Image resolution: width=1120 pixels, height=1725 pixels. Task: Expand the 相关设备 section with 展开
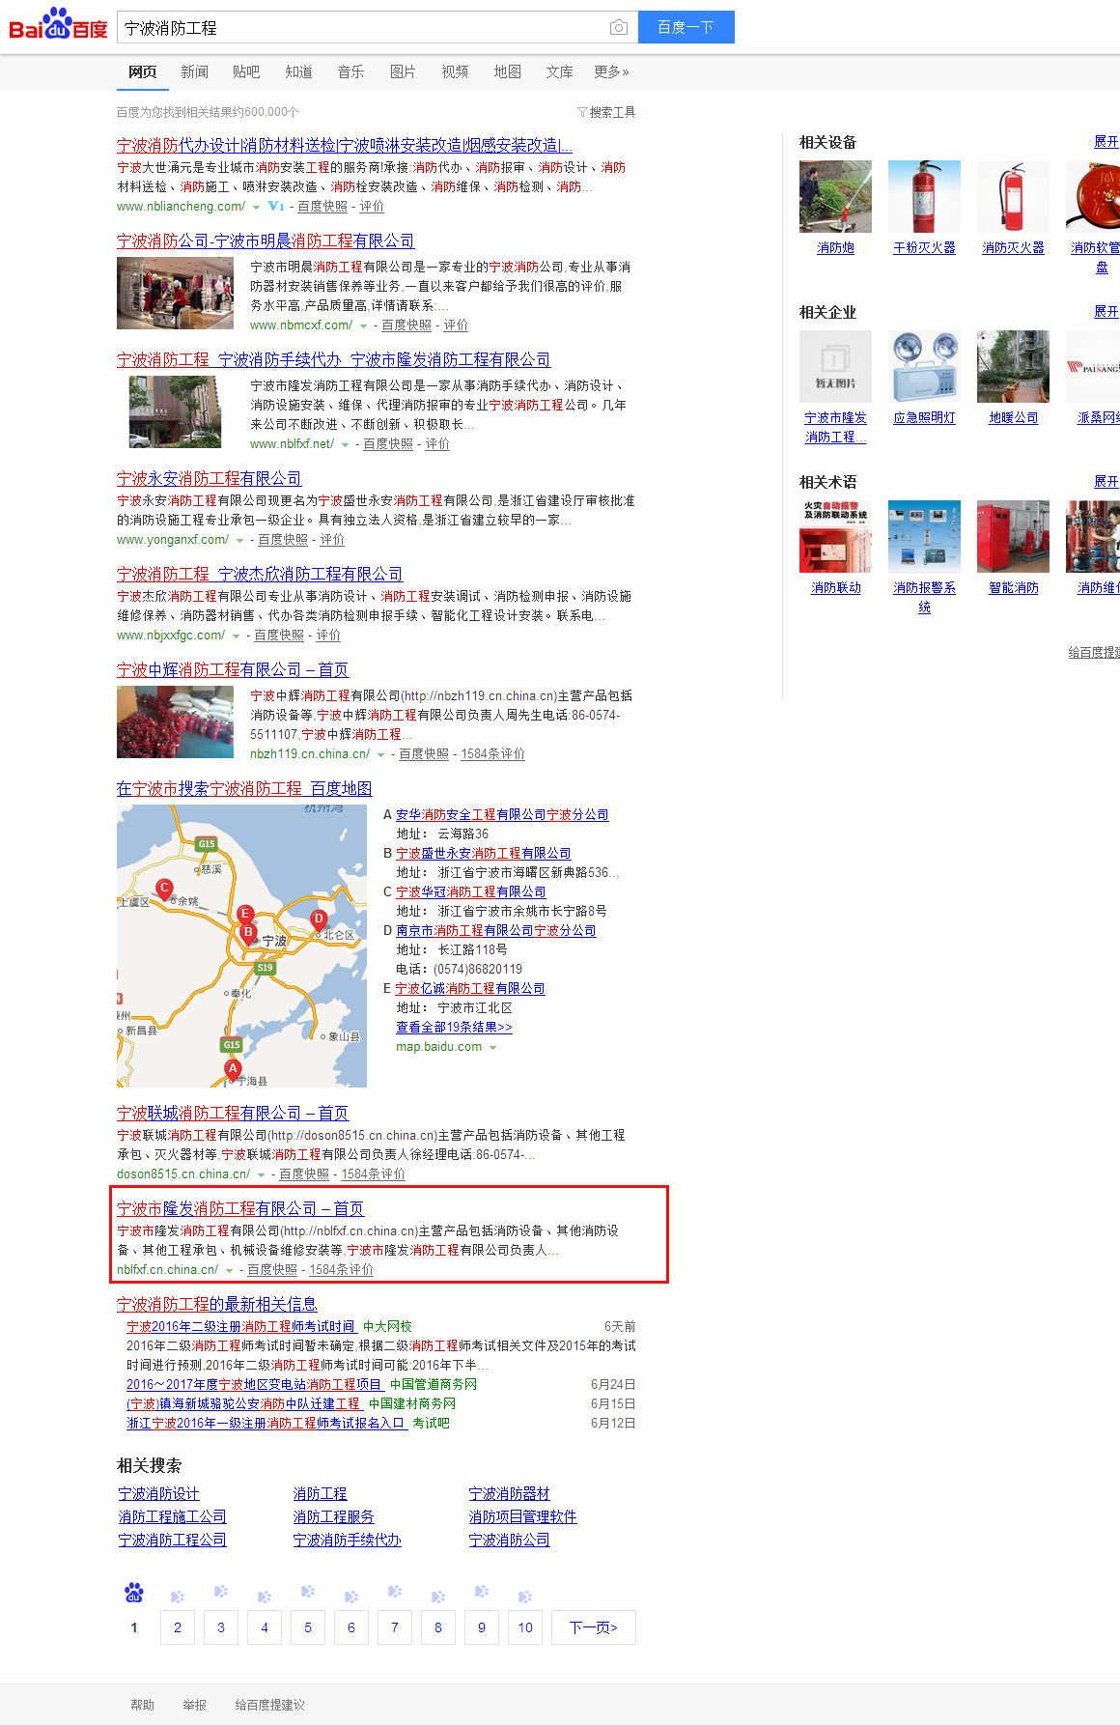[x=1106, y=142]
